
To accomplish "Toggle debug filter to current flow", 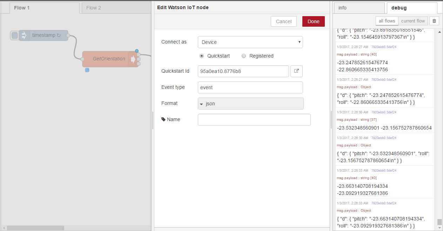I will point(413,21).
